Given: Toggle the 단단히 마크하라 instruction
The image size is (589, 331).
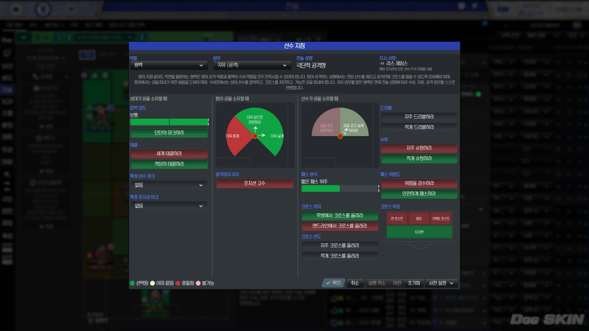Looking at the screenshot, I should tap(169, 133).
